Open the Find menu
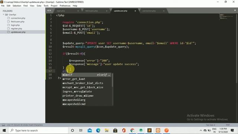 click(x=26, y=6)
